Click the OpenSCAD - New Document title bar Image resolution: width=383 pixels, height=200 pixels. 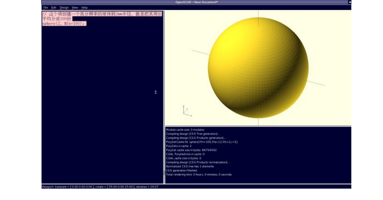click(196, 2)
